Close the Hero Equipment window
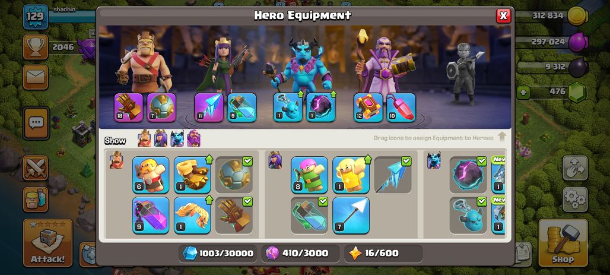The image size is (610, 275). [503, 15]
